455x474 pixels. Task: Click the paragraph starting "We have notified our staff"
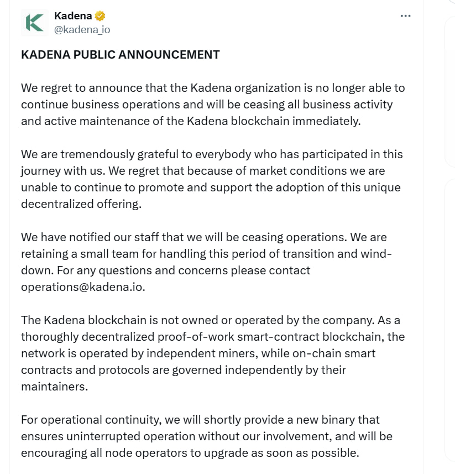click(205, 262)
